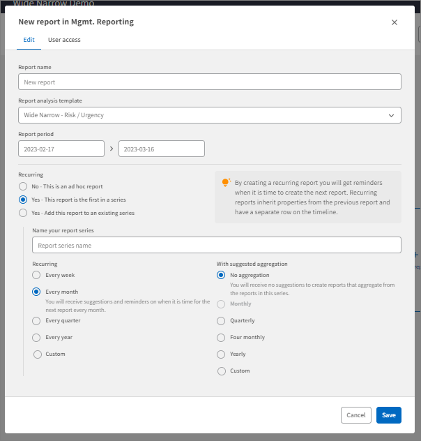
Task: Select Quarterly aggregation option
Action: 221,320
